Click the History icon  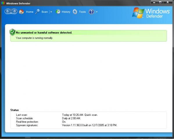point(58,12)
